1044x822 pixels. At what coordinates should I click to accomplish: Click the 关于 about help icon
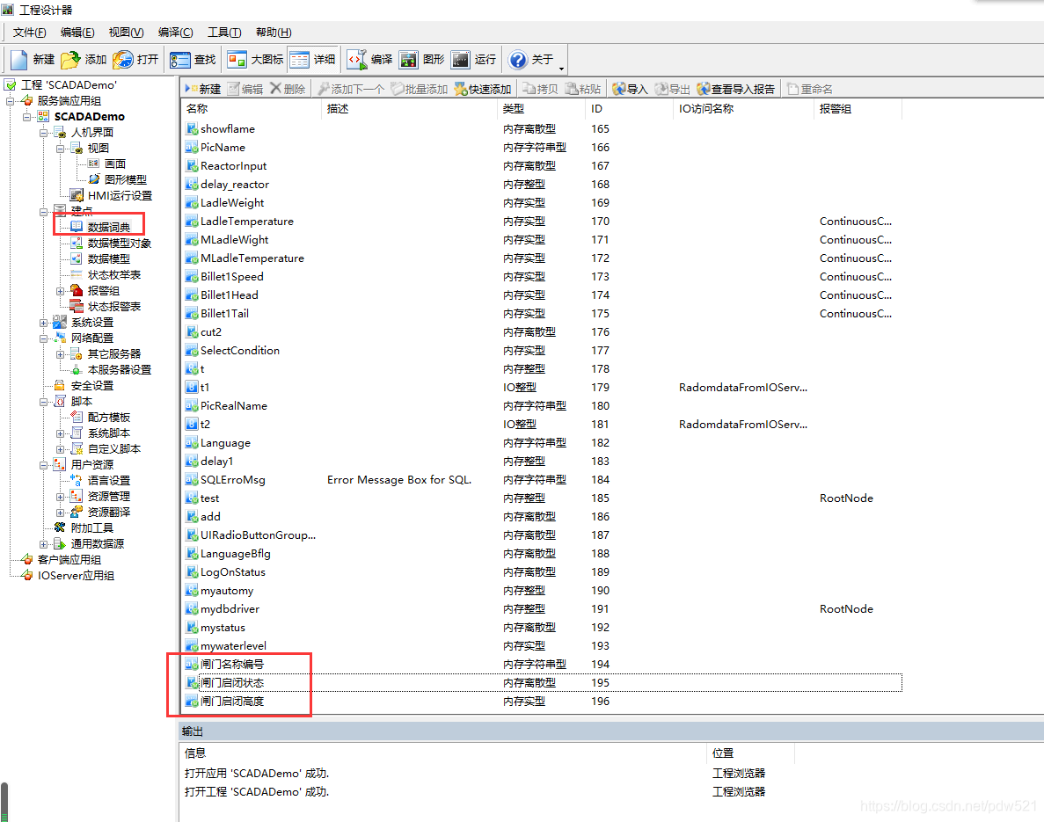(517, 60)
